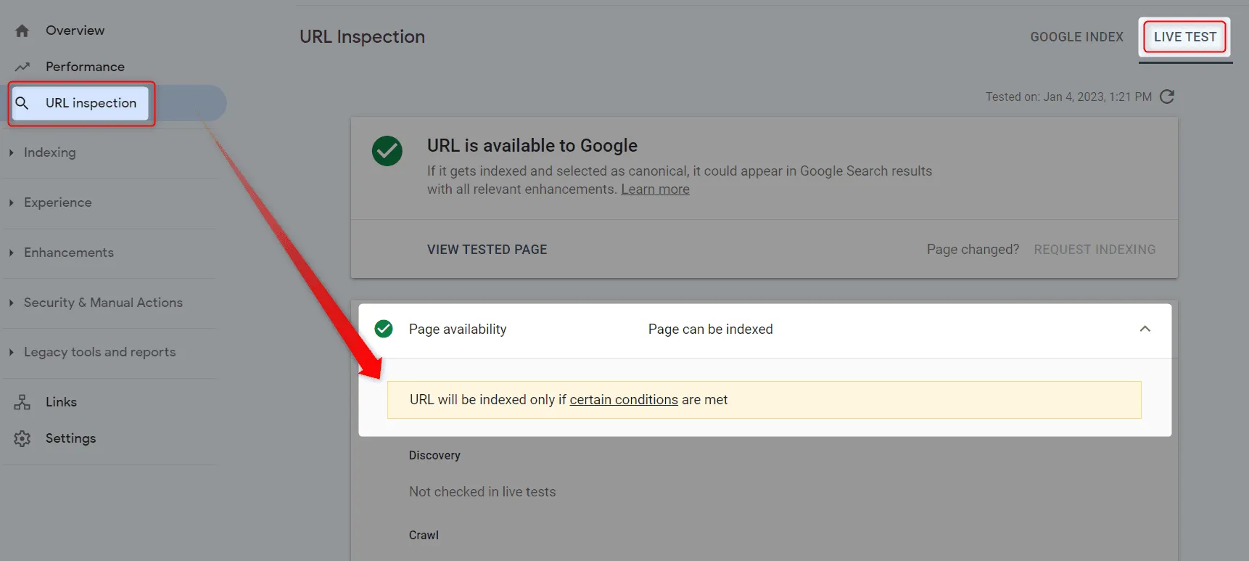Click the URL Inspection page title

point(362,37)
